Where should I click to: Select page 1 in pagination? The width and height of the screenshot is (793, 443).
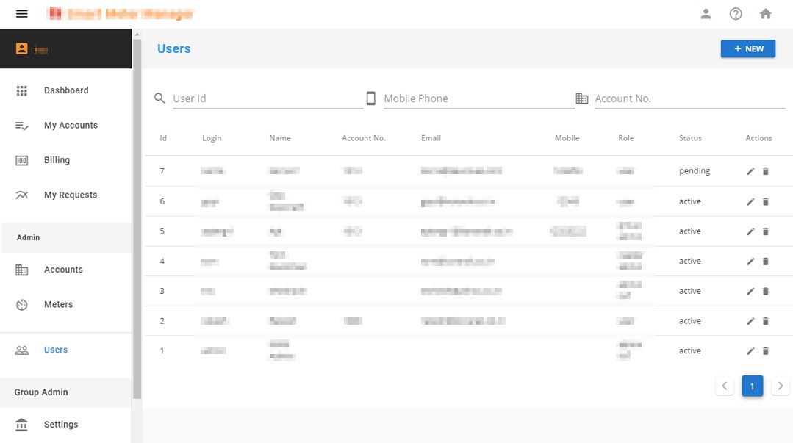[752, 386]
